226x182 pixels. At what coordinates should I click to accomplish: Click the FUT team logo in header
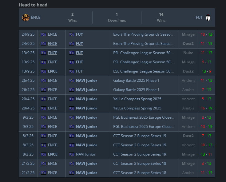[208, 18]
